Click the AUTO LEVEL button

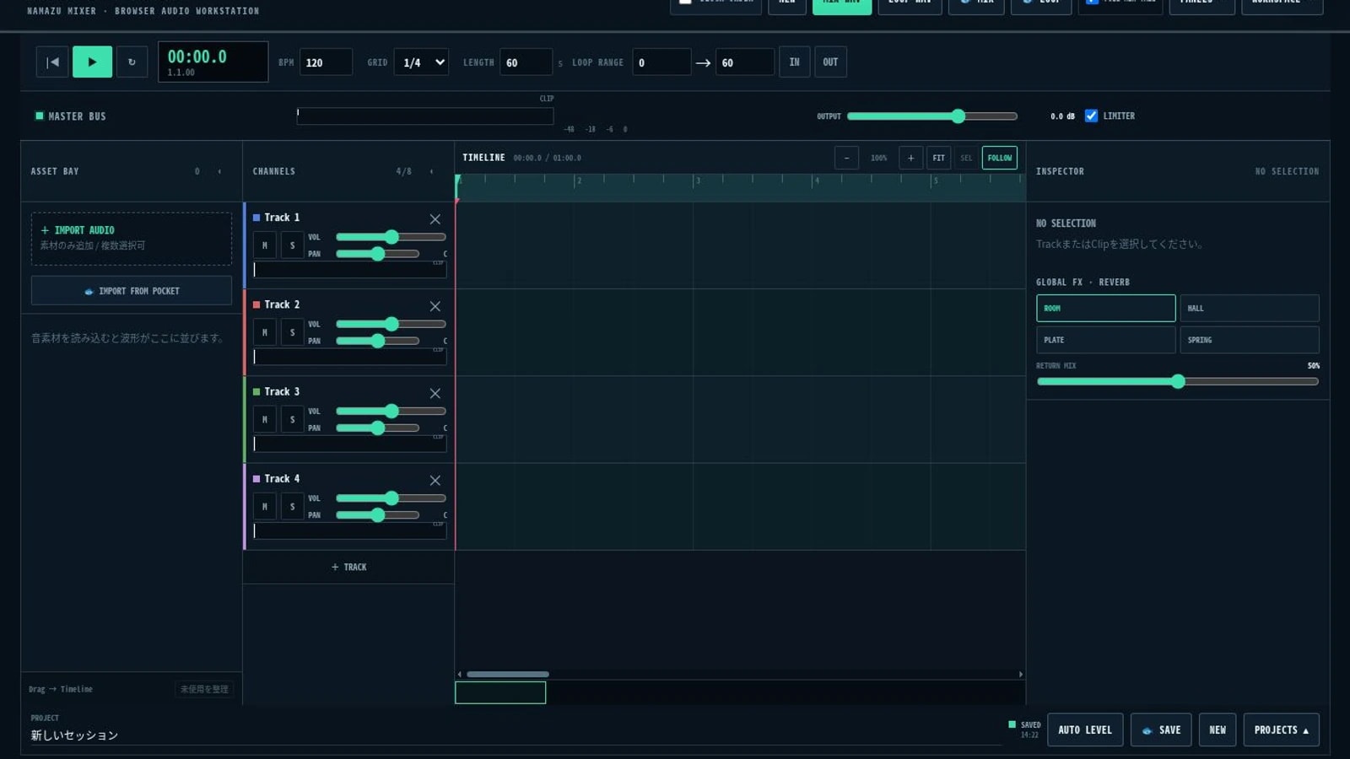(x=1085, y=729)
